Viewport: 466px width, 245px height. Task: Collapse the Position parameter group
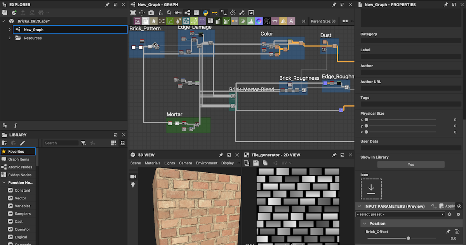pos(364,223)
